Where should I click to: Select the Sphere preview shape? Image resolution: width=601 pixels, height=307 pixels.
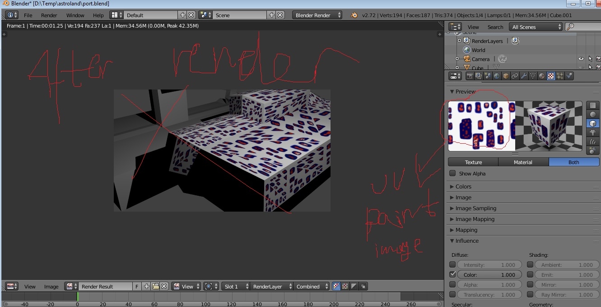pos(592,114)
